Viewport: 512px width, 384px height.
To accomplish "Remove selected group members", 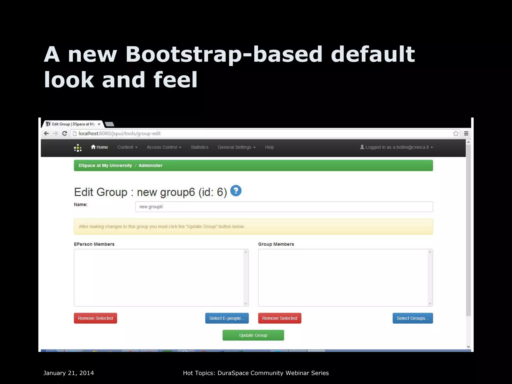I will click(280, 318).
